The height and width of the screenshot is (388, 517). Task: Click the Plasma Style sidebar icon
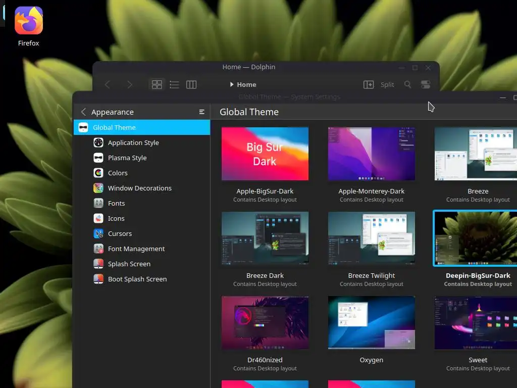point(98,158)
